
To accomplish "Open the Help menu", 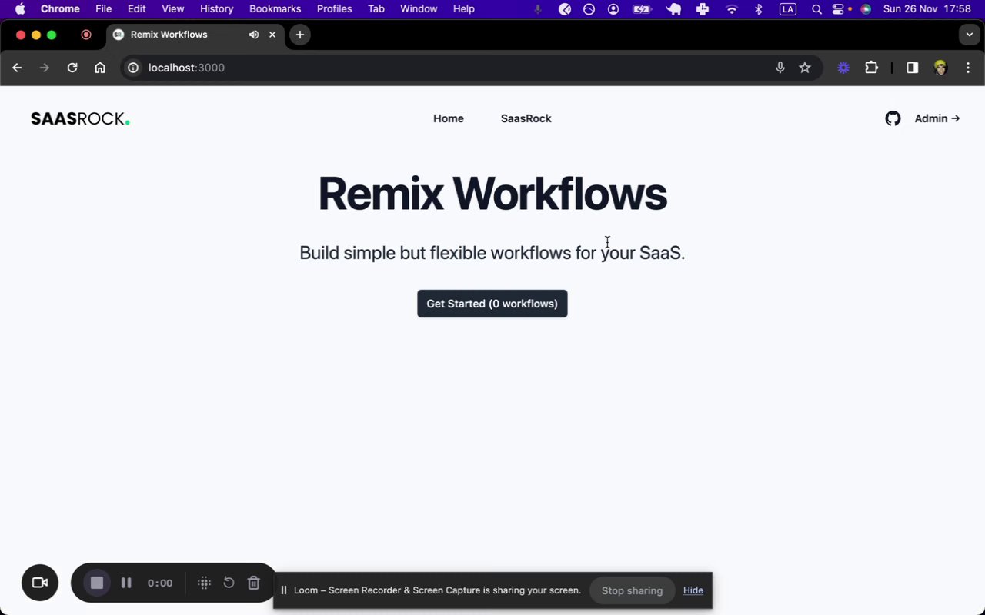I will pos(464,9).
